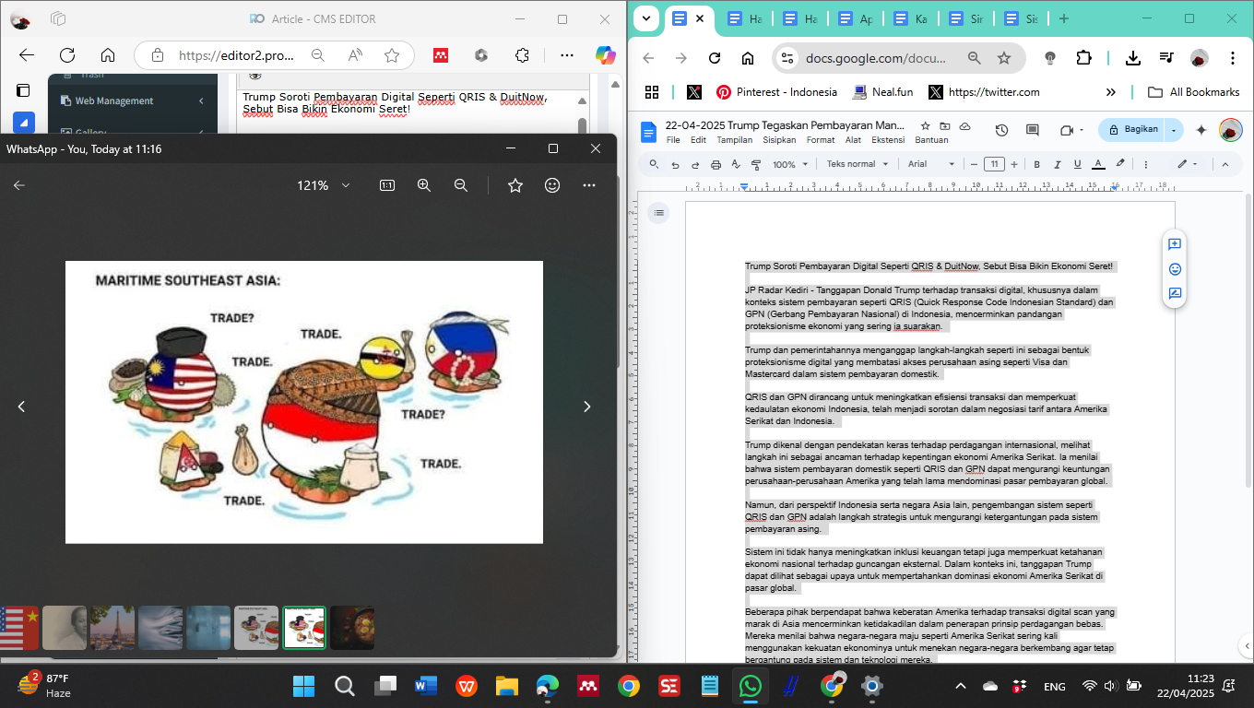Open the 100% zoom dropdown in Docs
1254x708 pixels.
[791, 164]
